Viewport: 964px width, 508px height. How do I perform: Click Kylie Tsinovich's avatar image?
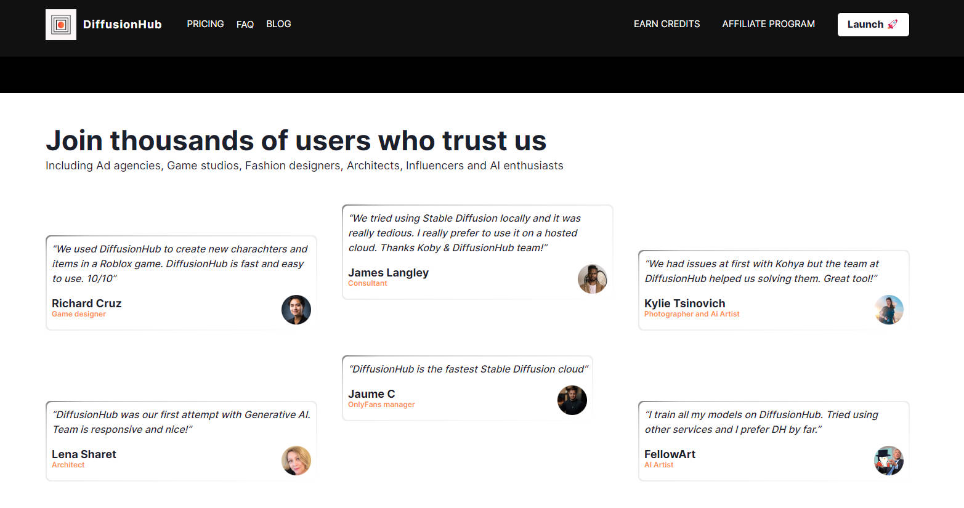coord(889,310)
